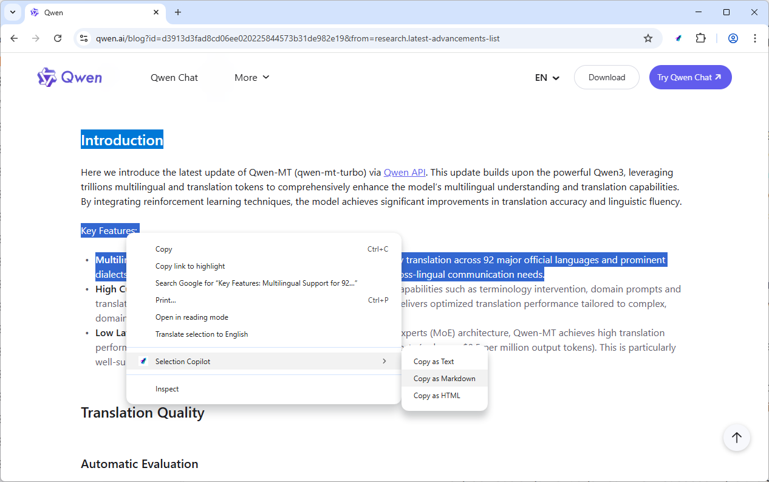
Task: Select Copy as Markdown from the submenu
Action: 444,378
